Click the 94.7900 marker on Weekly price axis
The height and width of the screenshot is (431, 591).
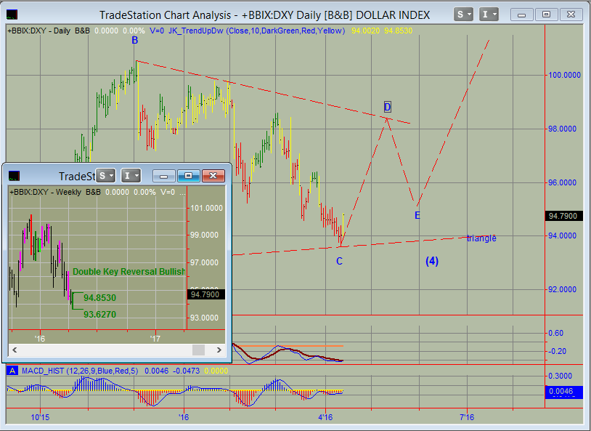[205, 294]
